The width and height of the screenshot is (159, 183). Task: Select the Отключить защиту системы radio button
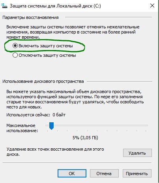click(x=15, y=55)
